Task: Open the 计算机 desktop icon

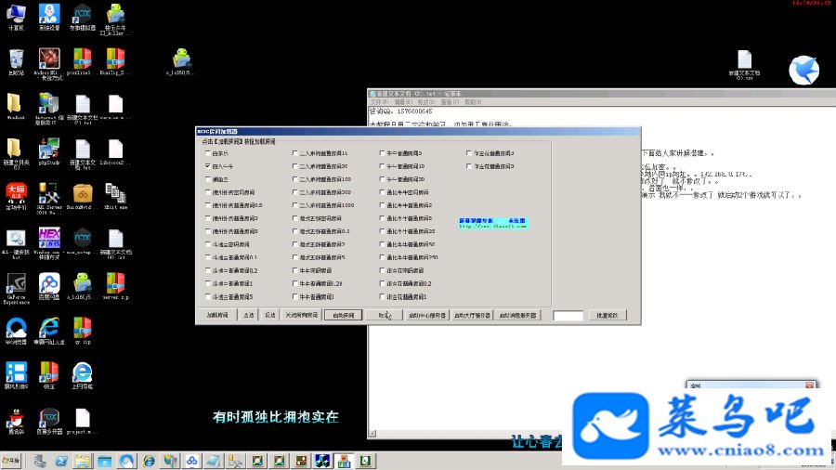Action: tap(16, 17)
